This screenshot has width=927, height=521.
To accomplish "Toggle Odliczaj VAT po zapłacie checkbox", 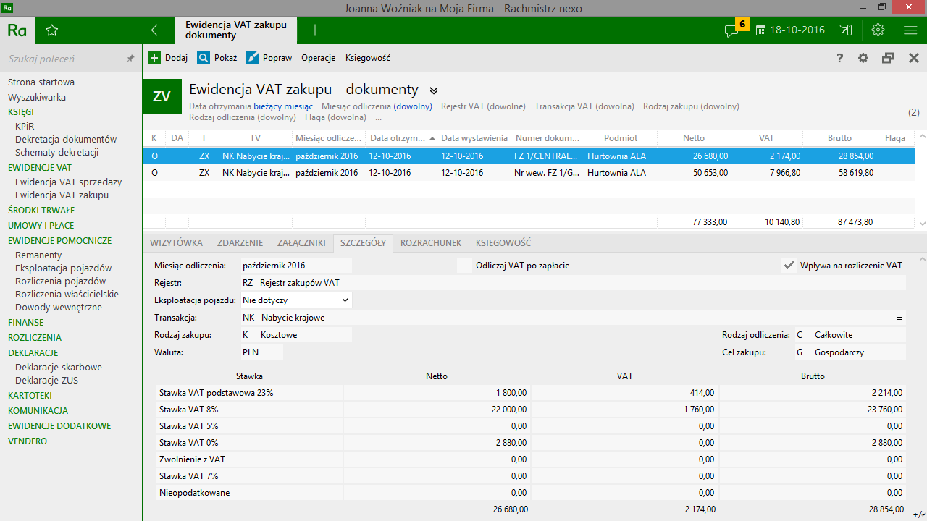I will click(464, 266).
